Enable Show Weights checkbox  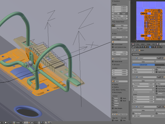(113, 108)
